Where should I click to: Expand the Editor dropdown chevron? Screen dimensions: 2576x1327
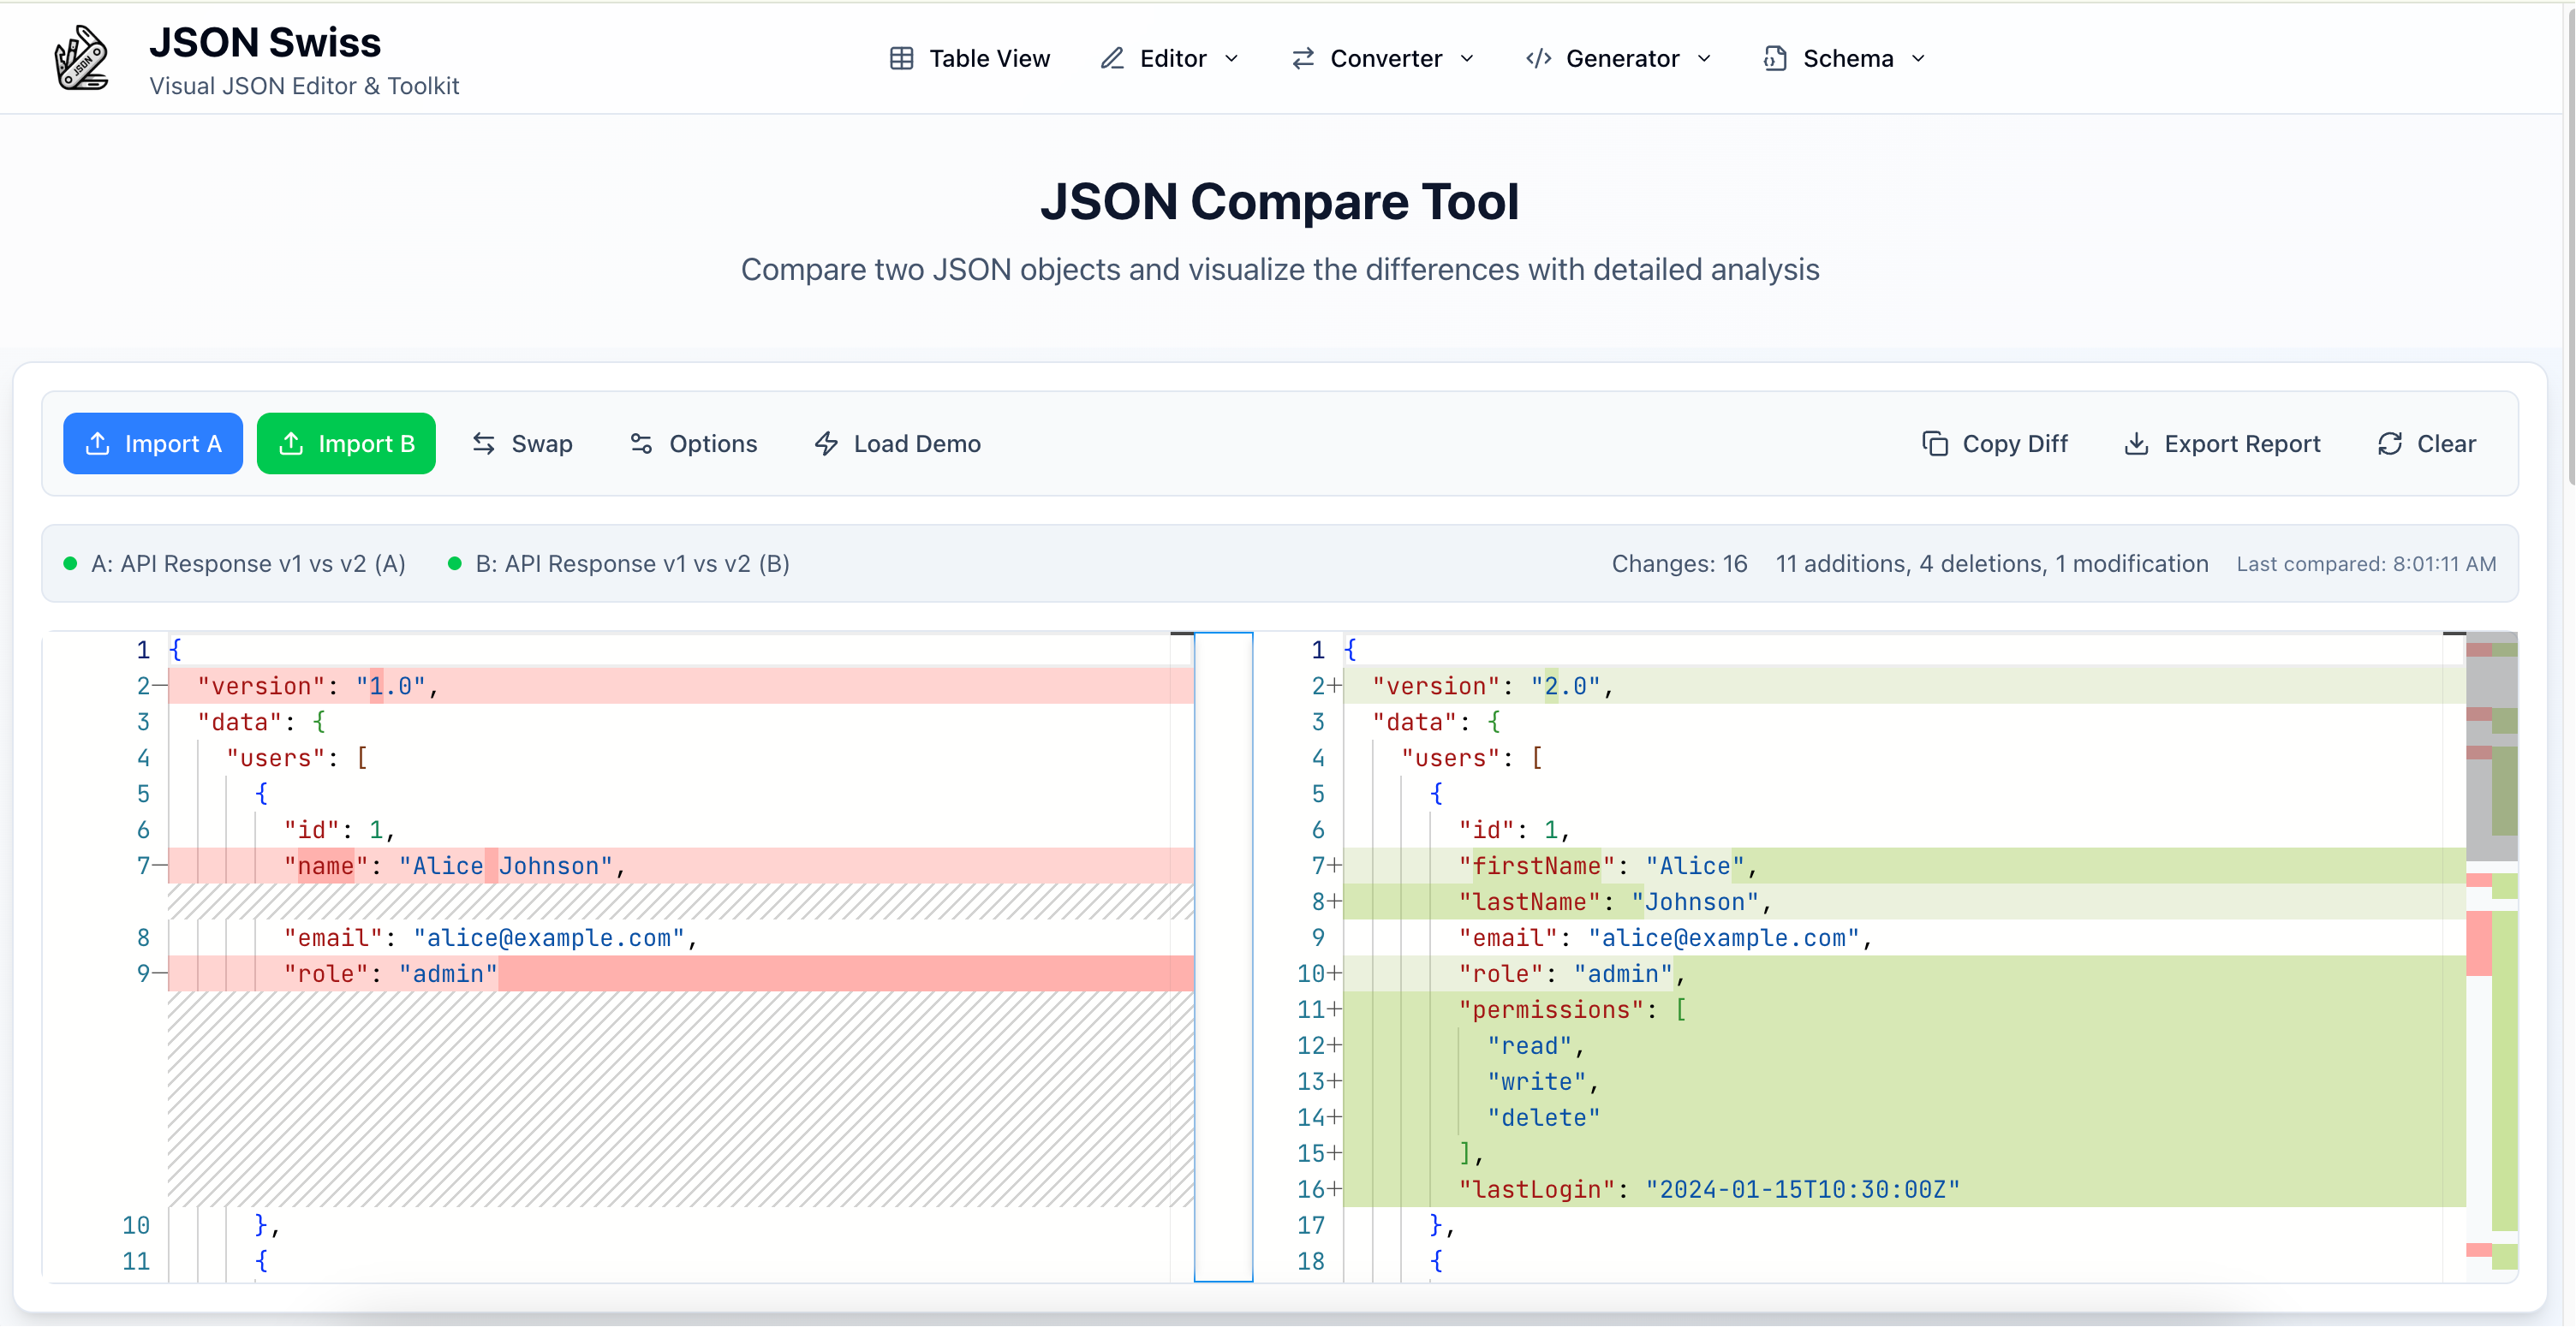(1232, 59)
